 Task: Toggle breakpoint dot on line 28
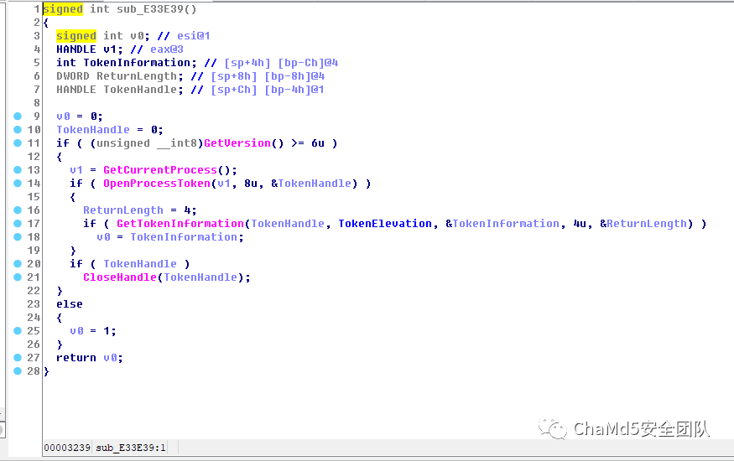[18, 371]
